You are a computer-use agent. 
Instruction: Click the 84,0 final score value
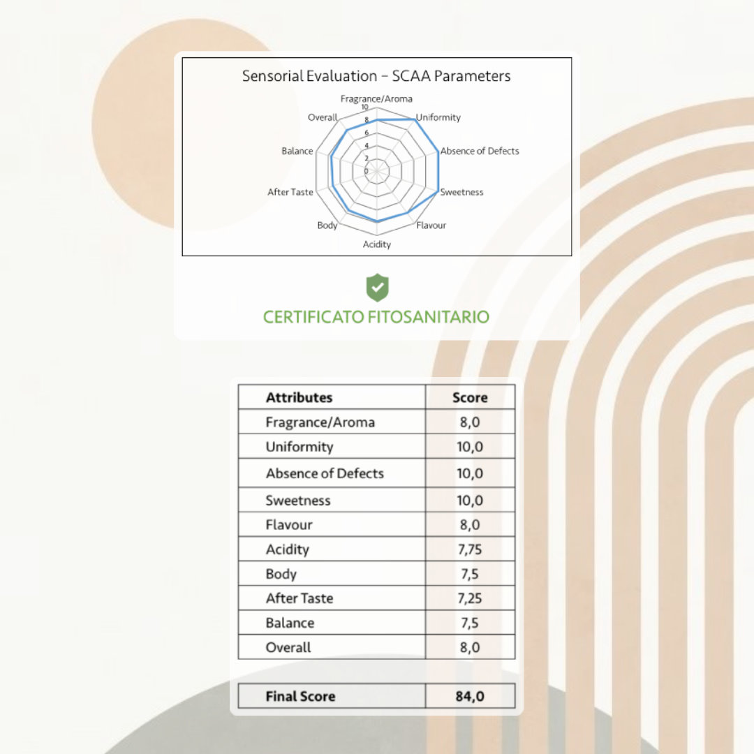point(470,696)
